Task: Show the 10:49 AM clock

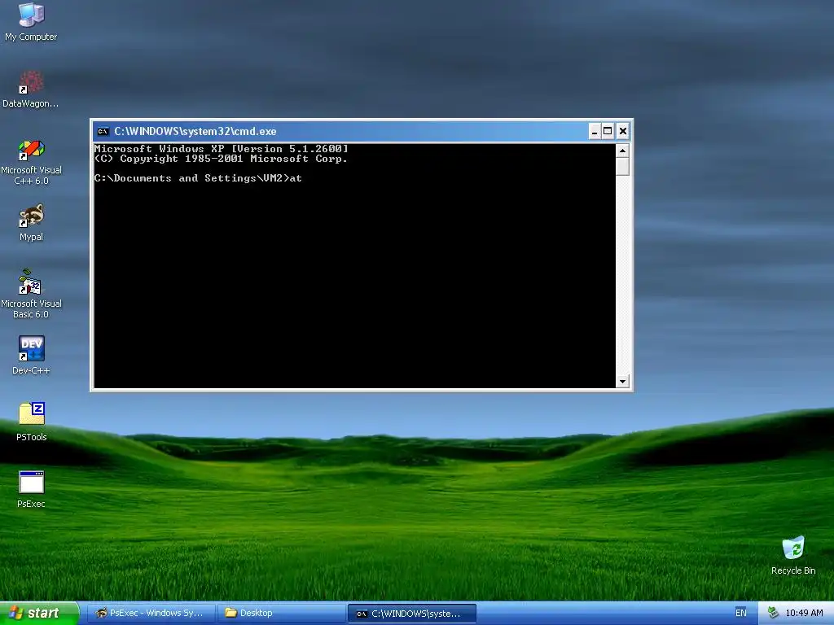Action: coord(804,613)
